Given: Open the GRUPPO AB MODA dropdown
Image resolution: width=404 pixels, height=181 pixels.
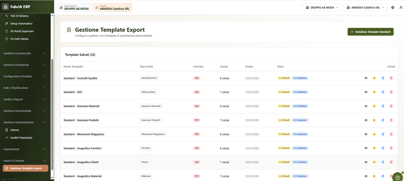Looking at the screenshot, I should [x=322, y=8].
